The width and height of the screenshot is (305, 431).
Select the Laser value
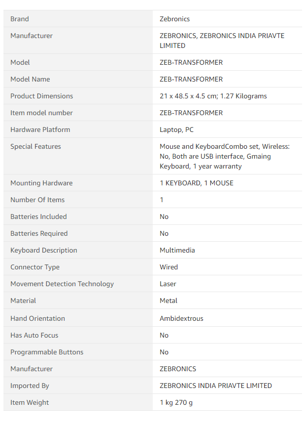(x=168, y=284)
